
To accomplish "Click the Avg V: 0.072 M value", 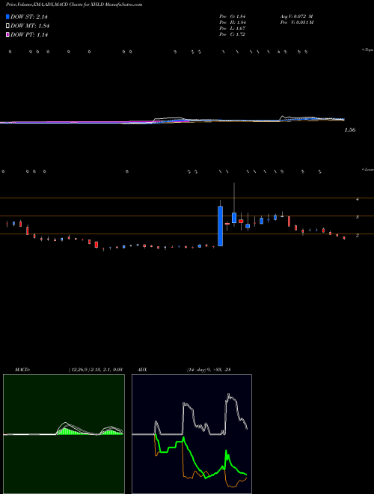I will (x=296, y=16).
